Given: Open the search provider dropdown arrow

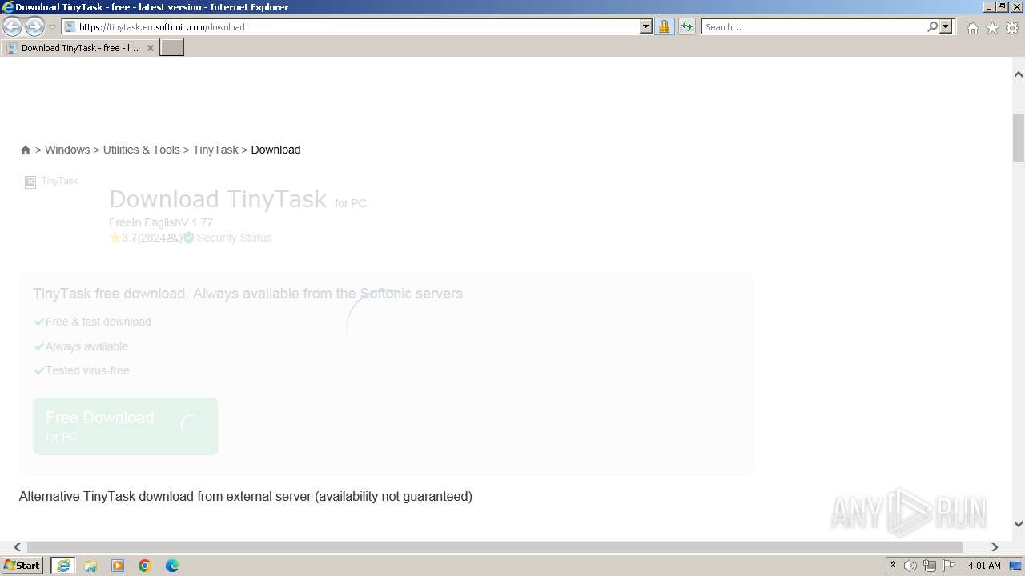Looking at the screenshot, I should 946,26.
